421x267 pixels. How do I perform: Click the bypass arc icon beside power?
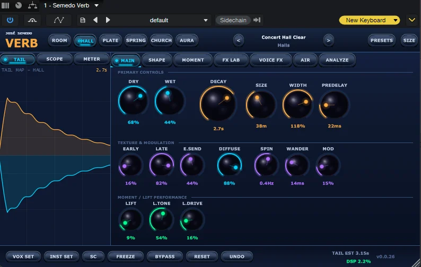(x=32, y=20)
